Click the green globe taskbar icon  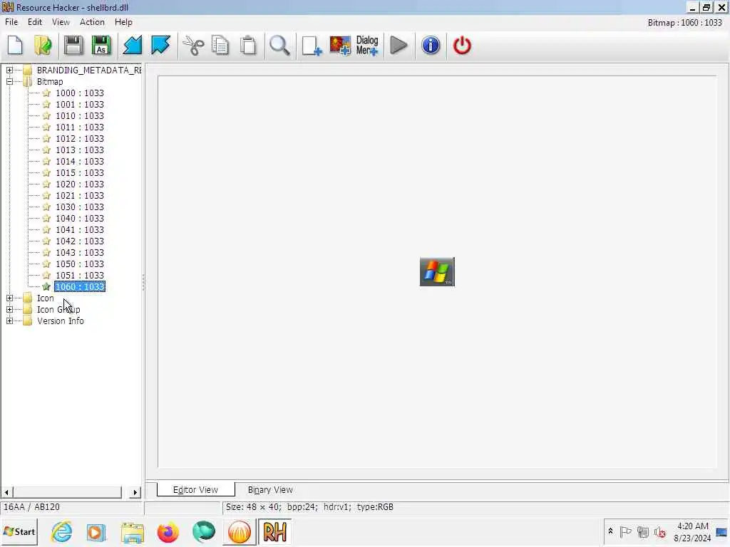(204, 531)
